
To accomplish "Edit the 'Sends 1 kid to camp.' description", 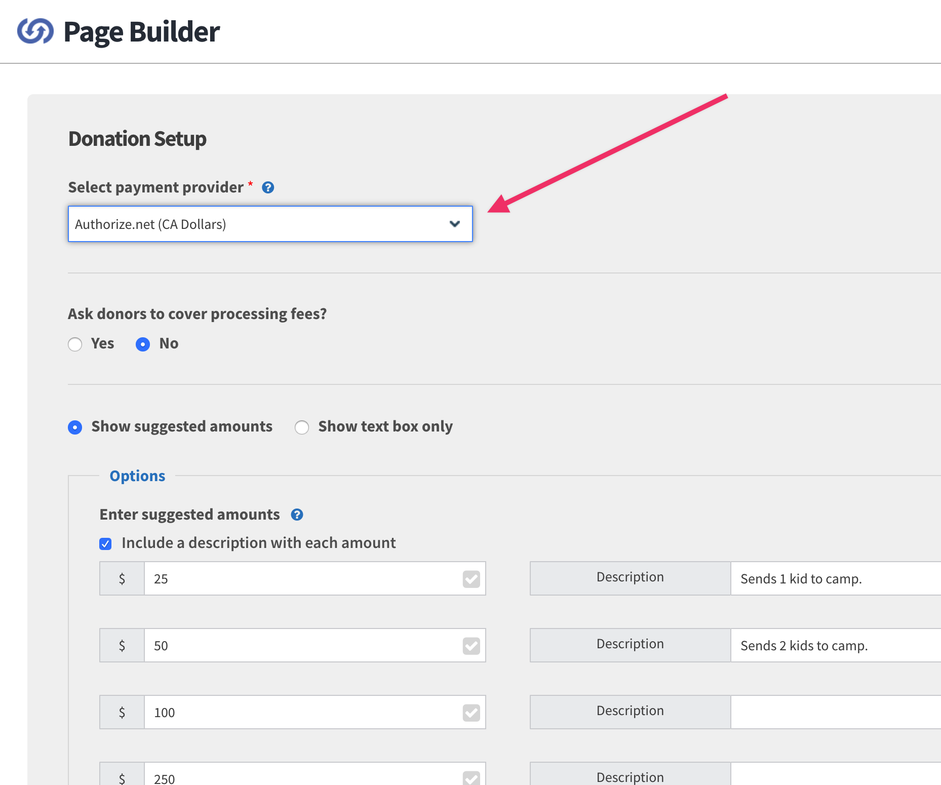I will click(836, 578).
